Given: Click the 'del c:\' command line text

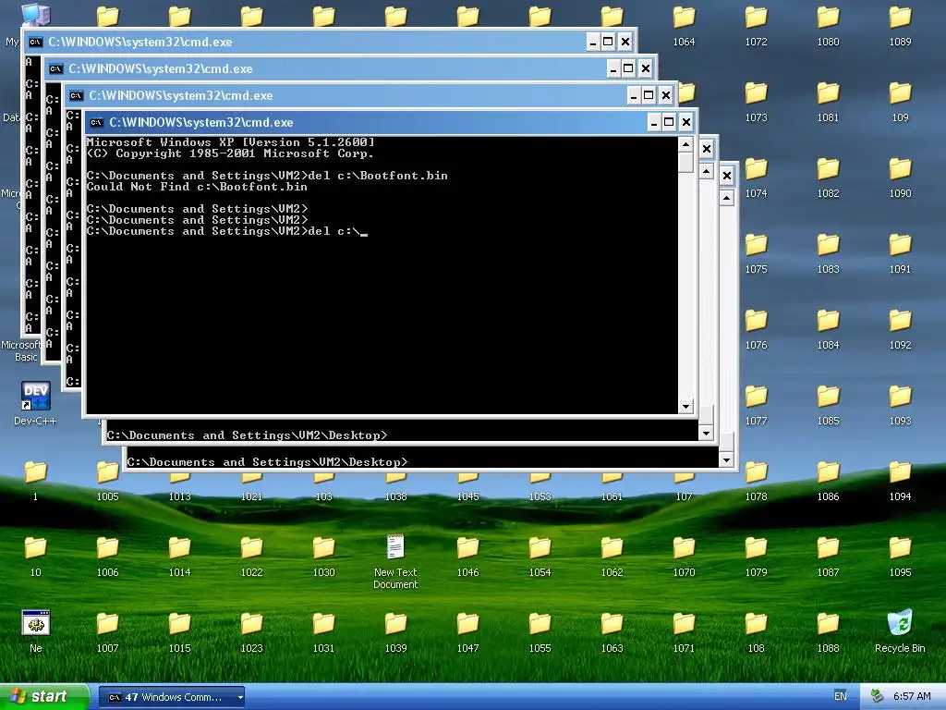Looking at the screenshot, I should pos(334,231).
